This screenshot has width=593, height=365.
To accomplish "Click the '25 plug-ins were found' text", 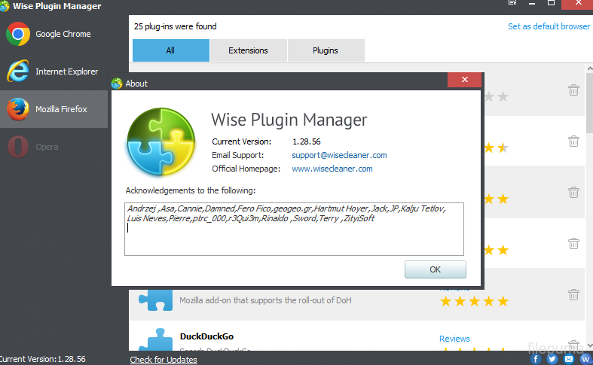I will coord(176,26).
